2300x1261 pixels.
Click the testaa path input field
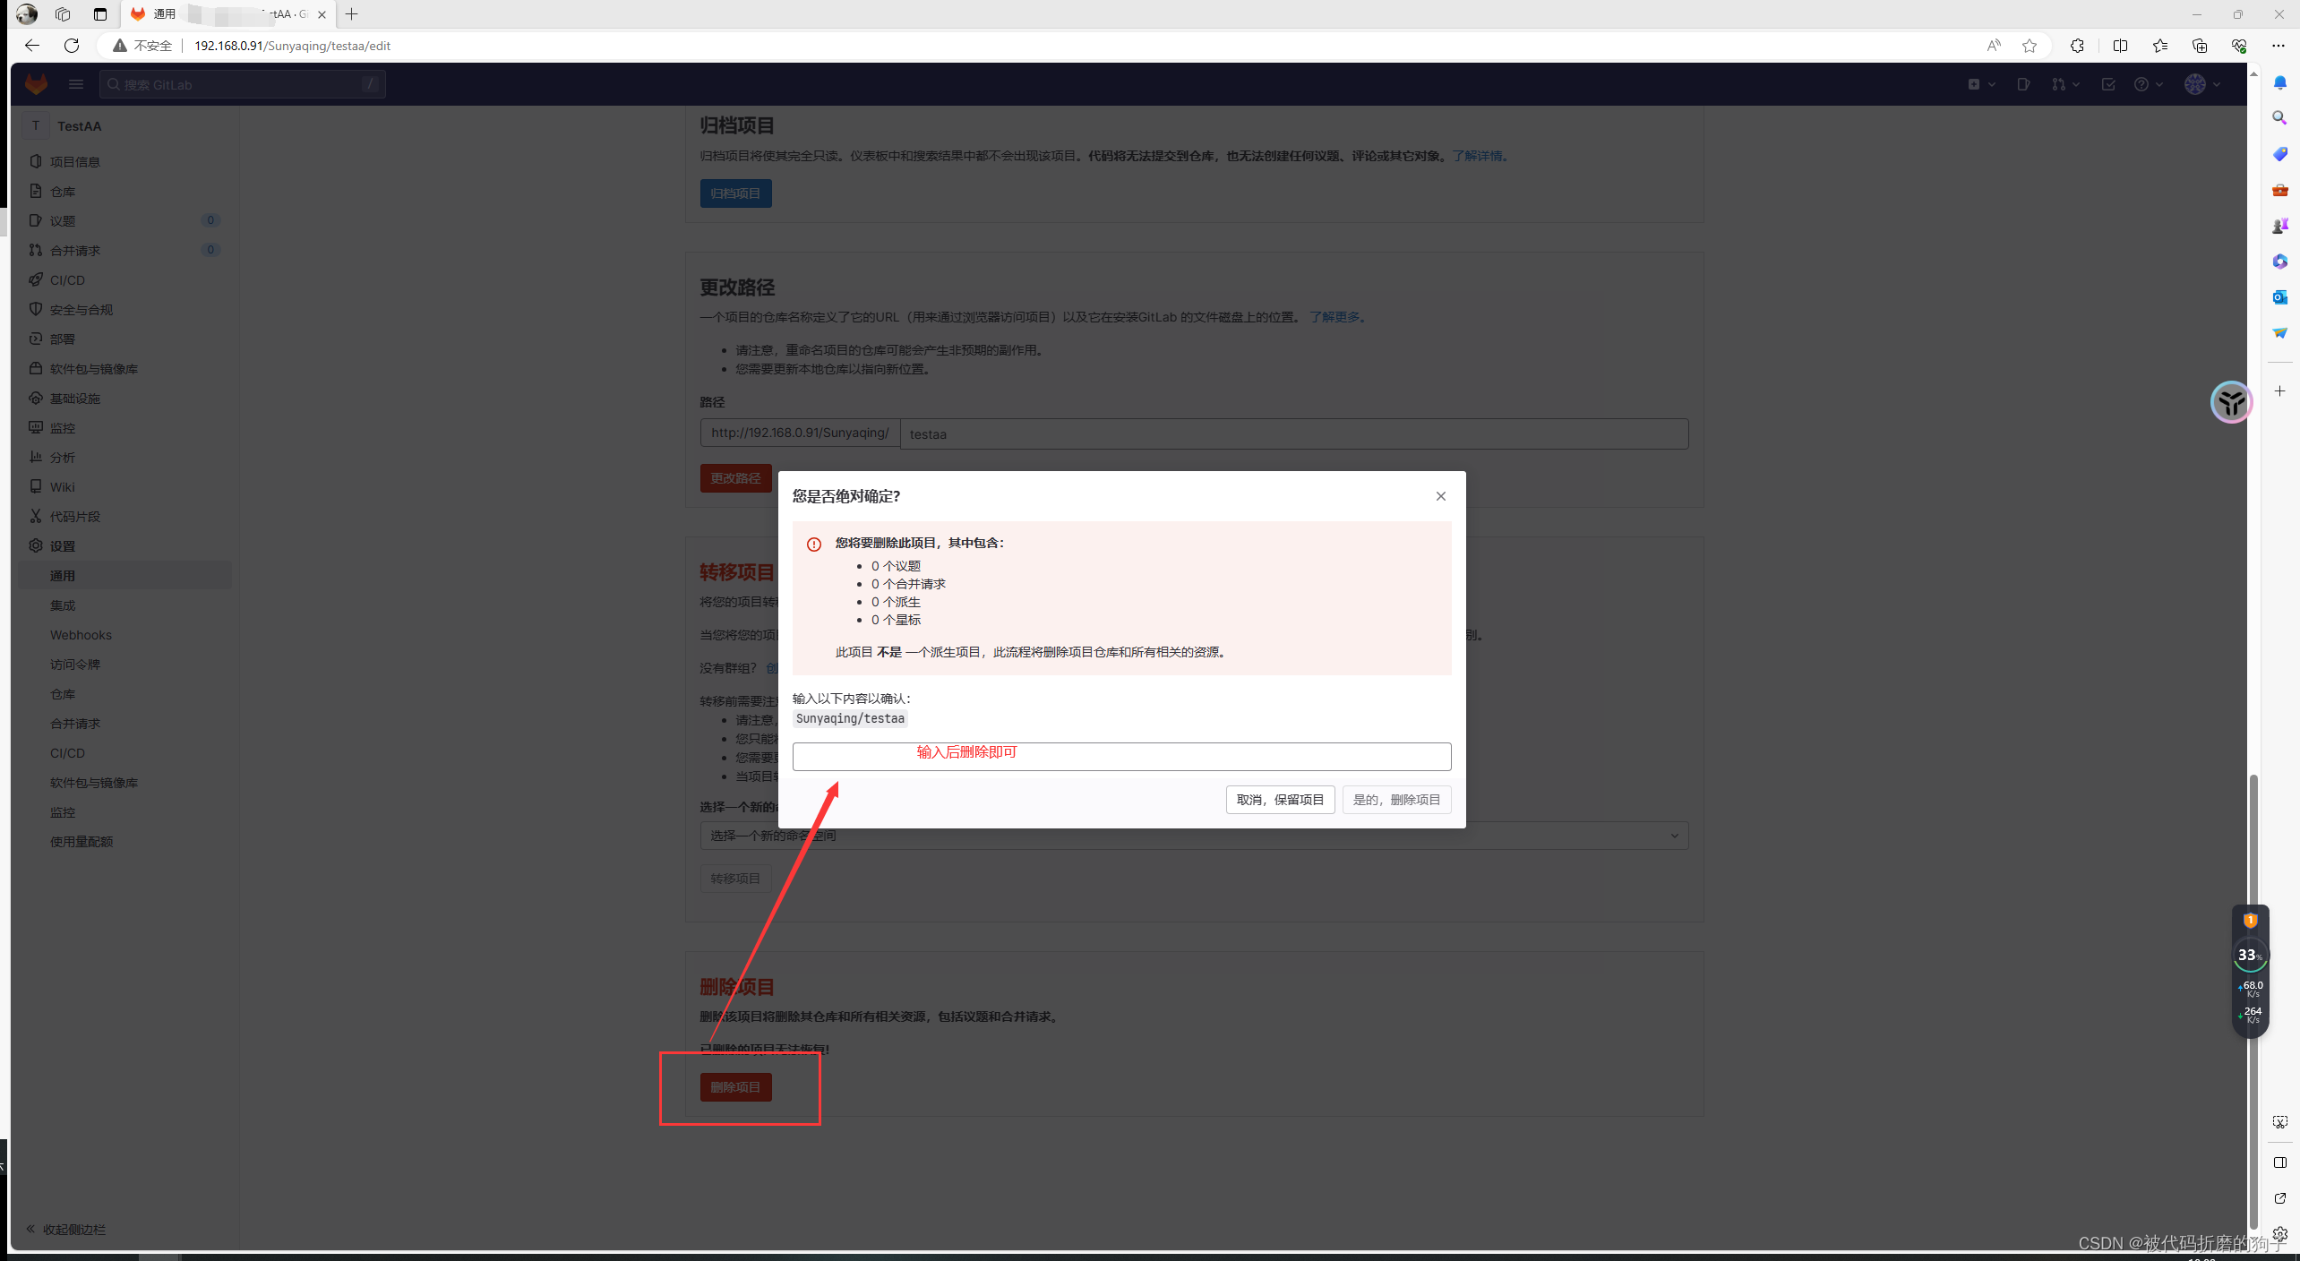(1294, 433)
